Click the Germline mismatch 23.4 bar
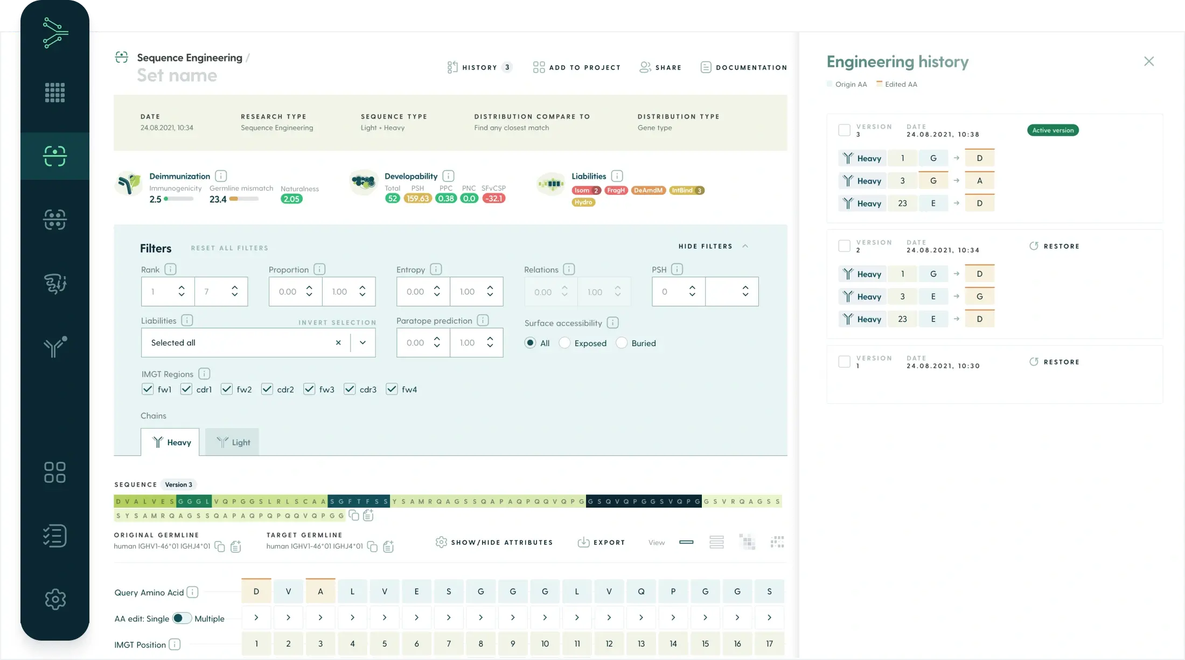The width and height of the screenshot is (1185, 660). click(x=244, y=199)
